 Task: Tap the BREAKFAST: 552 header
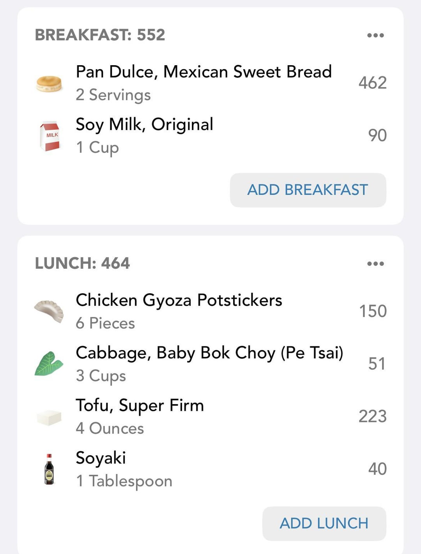(x=100, y=35)
